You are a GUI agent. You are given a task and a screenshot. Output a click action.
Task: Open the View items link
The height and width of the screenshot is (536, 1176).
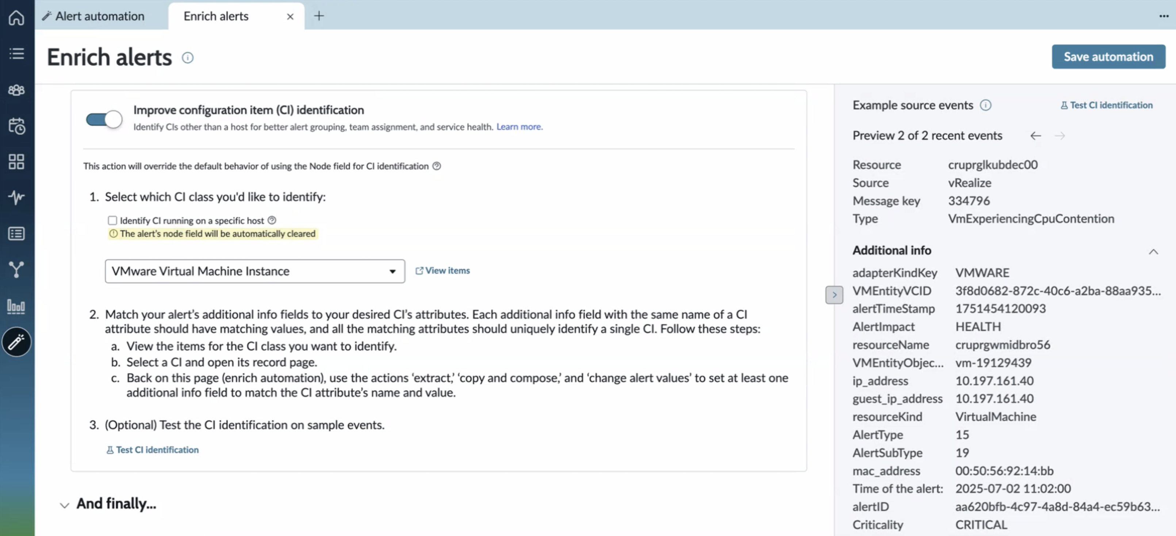click(x=443, y=270)
